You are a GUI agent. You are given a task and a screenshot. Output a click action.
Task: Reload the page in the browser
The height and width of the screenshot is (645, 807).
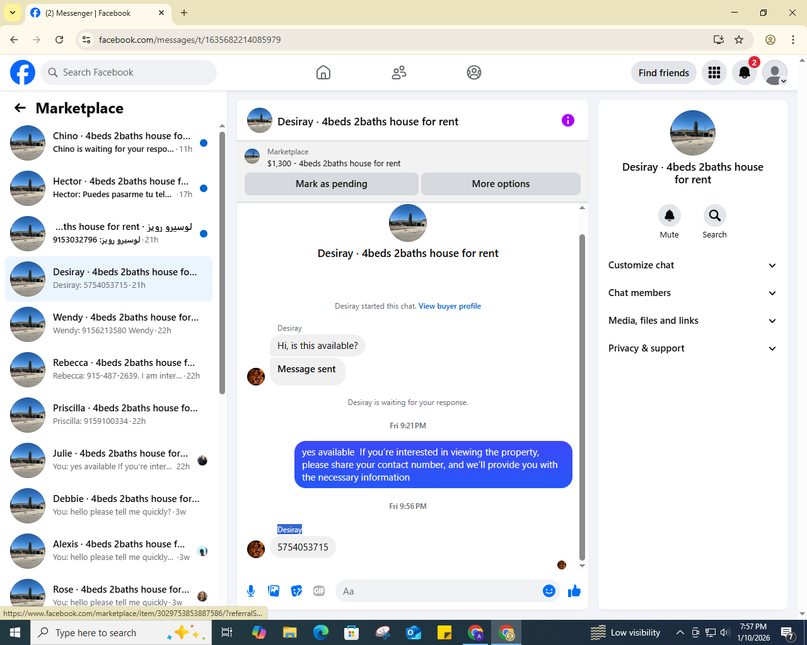pos(59,40)
